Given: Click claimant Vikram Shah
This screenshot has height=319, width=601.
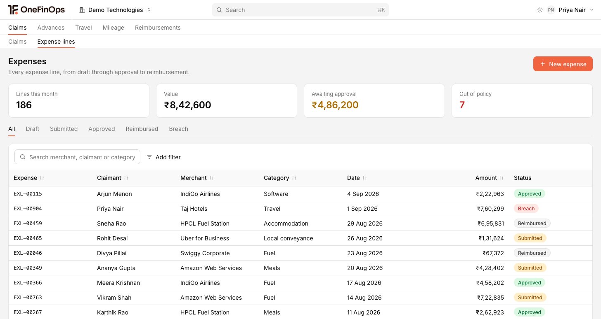Looking at the screenshot, I should [114, 298].
